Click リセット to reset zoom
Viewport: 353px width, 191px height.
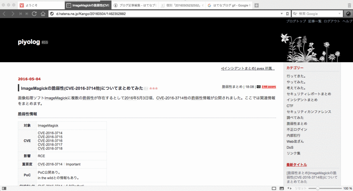(301, 188)
